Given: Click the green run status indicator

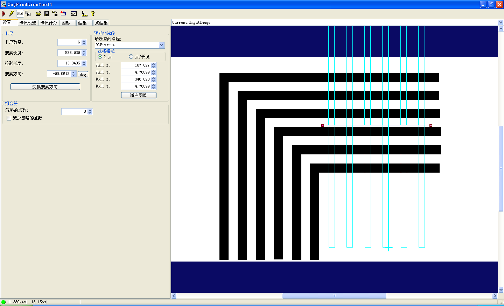Looking at the screenshot, I should click(x=3, y=302).
